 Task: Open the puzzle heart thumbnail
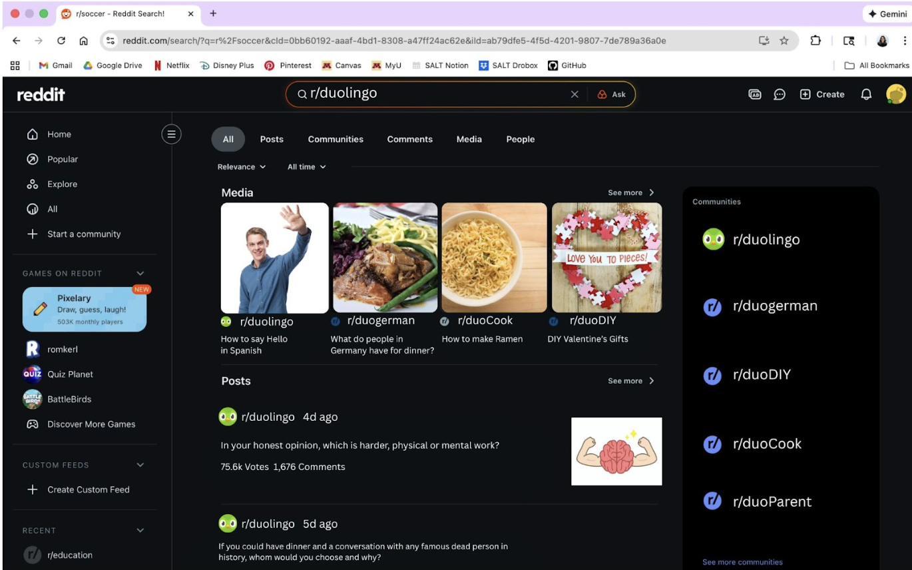coord(606,258)
